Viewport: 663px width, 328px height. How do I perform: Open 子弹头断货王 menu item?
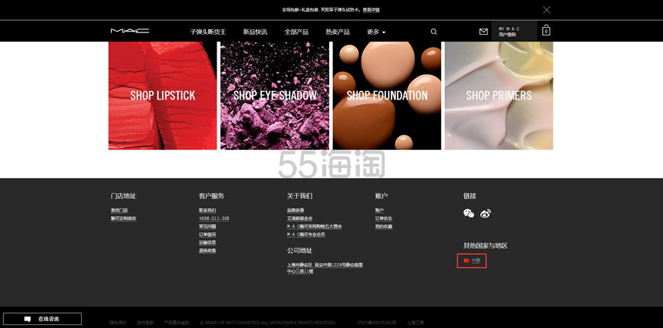pyautogui.click(x=207, y=32)
